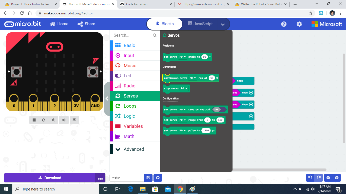This screenshot has height=194, width=346.
Task: Restart the simulator
Action: pos(44,120)
